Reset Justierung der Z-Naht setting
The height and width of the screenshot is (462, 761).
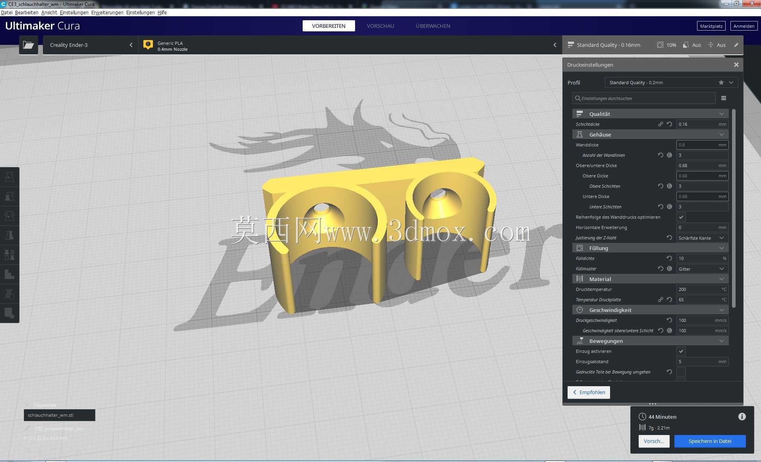point(670,238)
